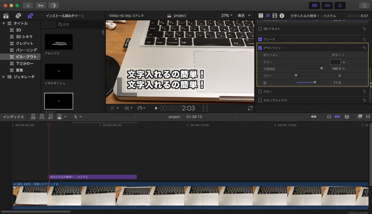Image resolution: width=372 pixels, height=214 pixels.
Task: Reset the アウトライン section arrow
Action: click(x=365, y=48)
